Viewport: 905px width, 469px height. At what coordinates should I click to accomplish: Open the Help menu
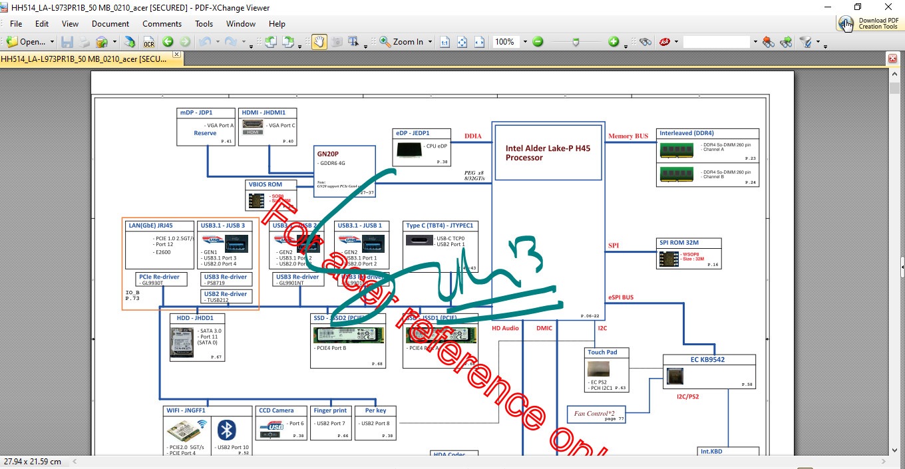pyautogui.click(x=277, y=23)
